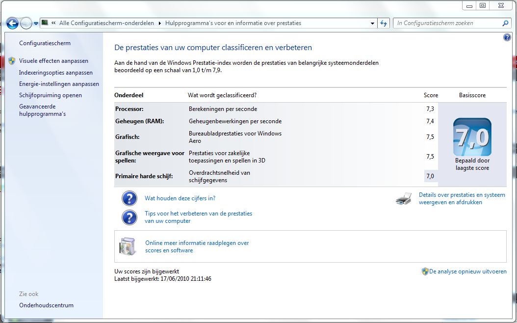Click 'Geheugenbewerkingen per seconde' description
517x323 pixels.
click(235, 121)
